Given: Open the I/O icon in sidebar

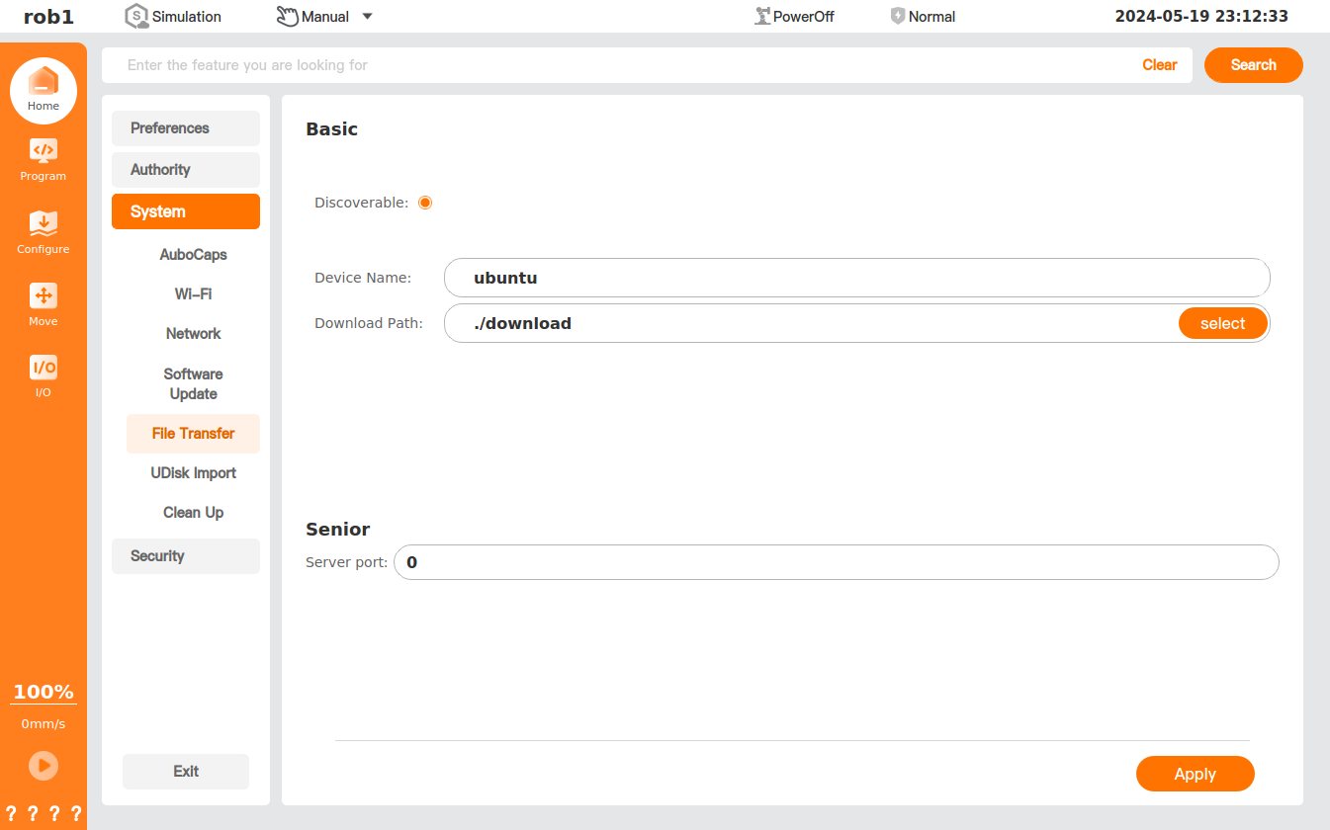Looking at the screenshot, I should 44,368.
